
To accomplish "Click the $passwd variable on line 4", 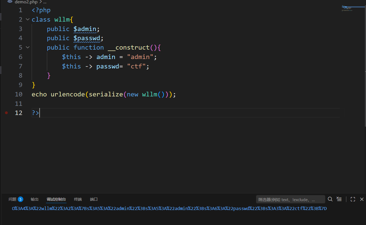I will 87,38.
